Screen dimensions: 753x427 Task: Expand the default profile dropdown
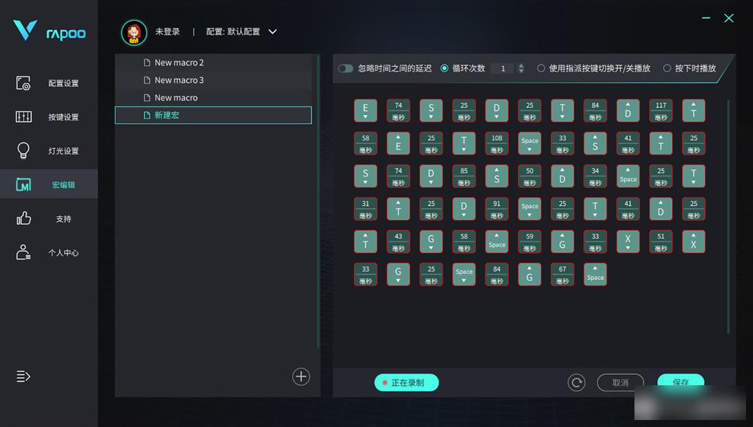pyautogui.click(x=273, y=32)
